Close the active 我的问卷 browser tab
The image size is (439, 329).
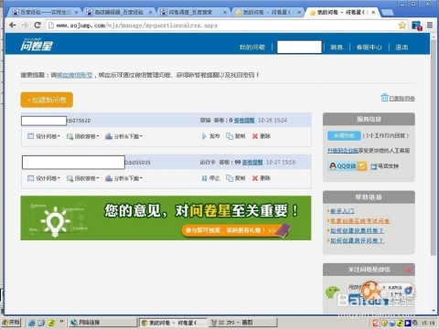click(x=373, y=12)
